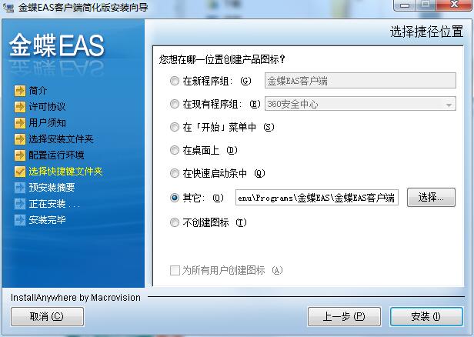474x337 pixels.
Task: Click the 取消 (C) button
Action: pyautogui.click(x=47, y=316)
